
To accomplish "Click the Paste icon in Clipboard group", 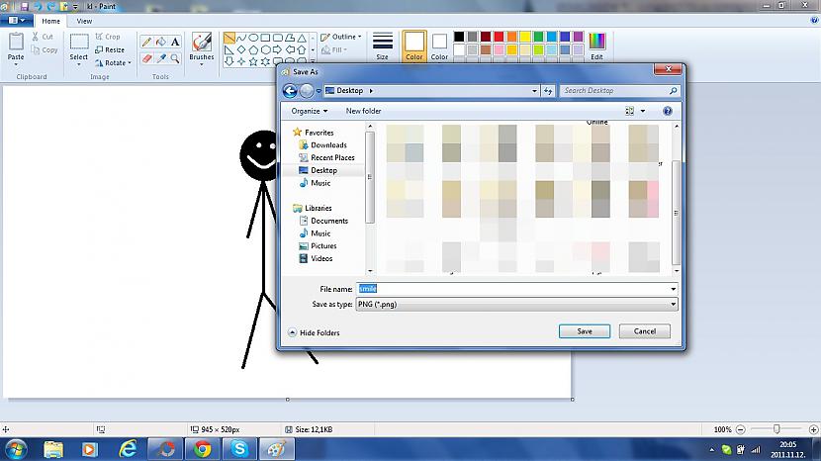I will click(16, 42).
